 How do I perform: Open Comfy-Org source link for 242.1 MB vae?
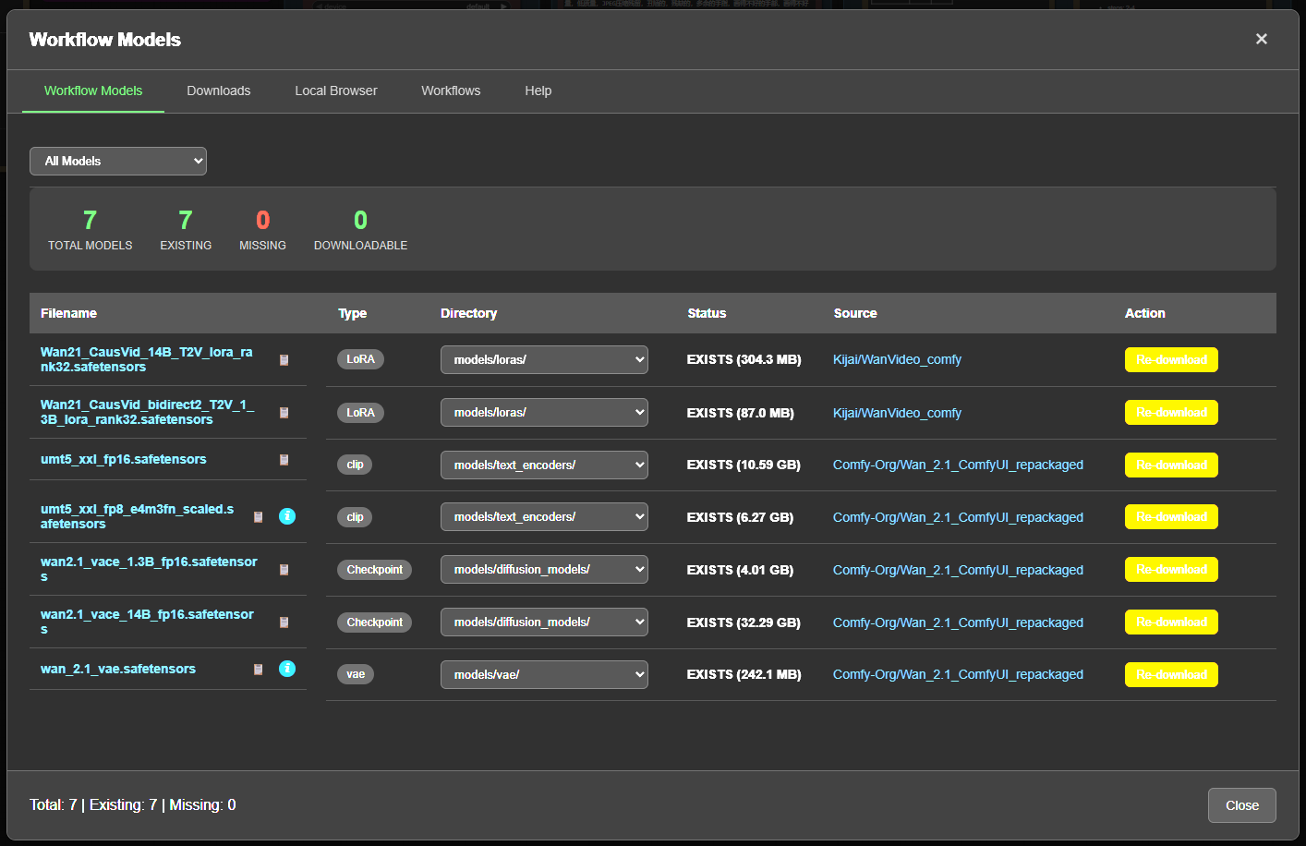tap(958, 674)
